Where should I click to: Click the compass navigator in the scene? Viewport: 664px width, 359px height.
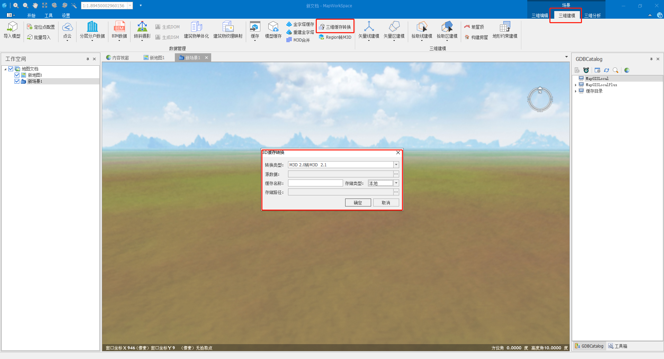point(540,100)
